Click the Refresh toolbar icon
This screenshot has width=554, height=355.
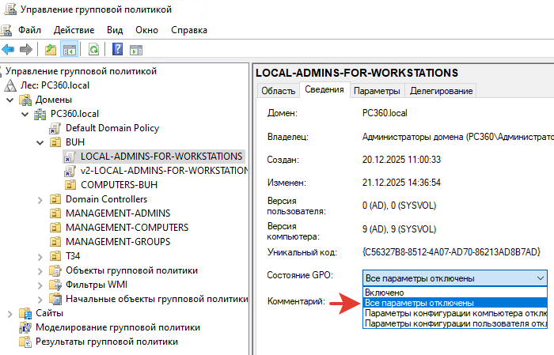click(x=93, y=50)
